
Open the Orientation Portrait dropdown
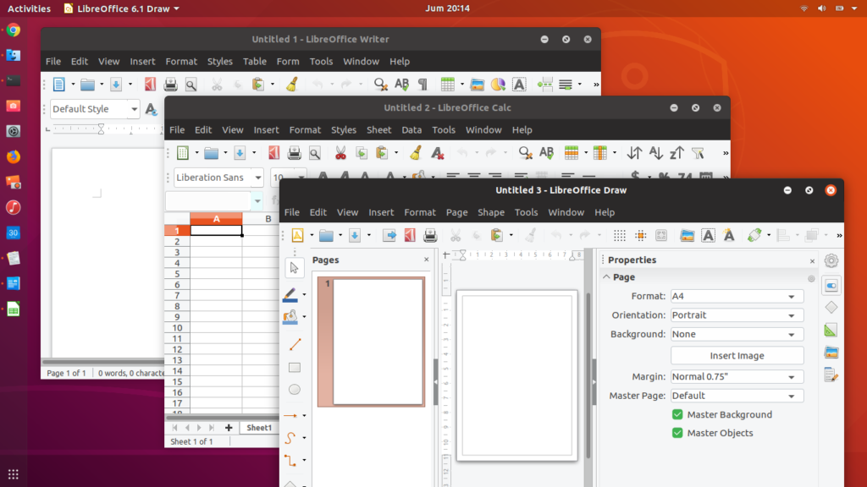737,315
